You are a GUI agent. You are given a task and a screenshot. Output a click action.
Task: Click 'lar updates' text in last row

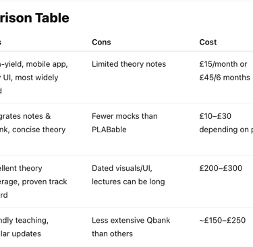[x=20, y=234]
